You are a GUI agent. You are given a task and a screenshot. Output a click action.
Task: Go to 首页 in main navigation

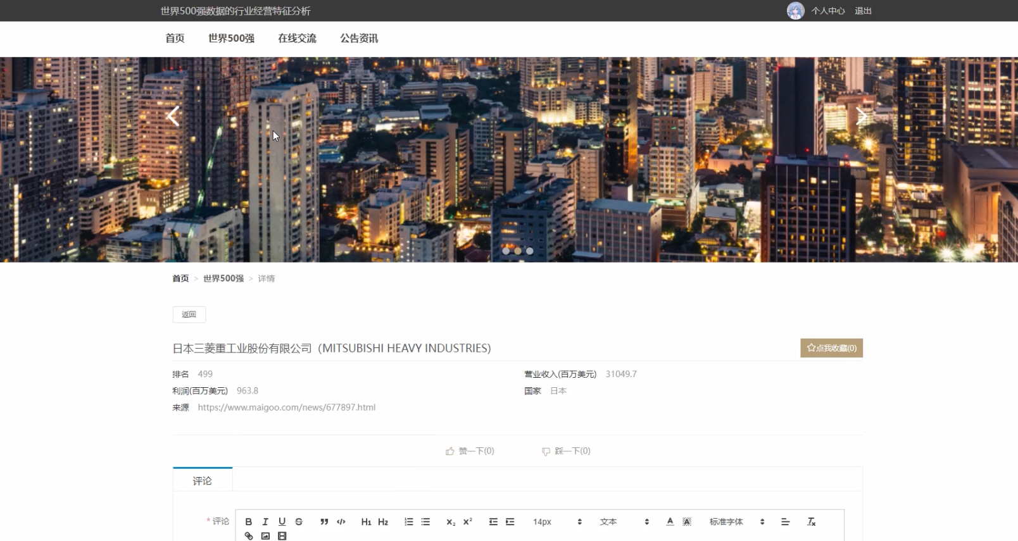[175, 39]
